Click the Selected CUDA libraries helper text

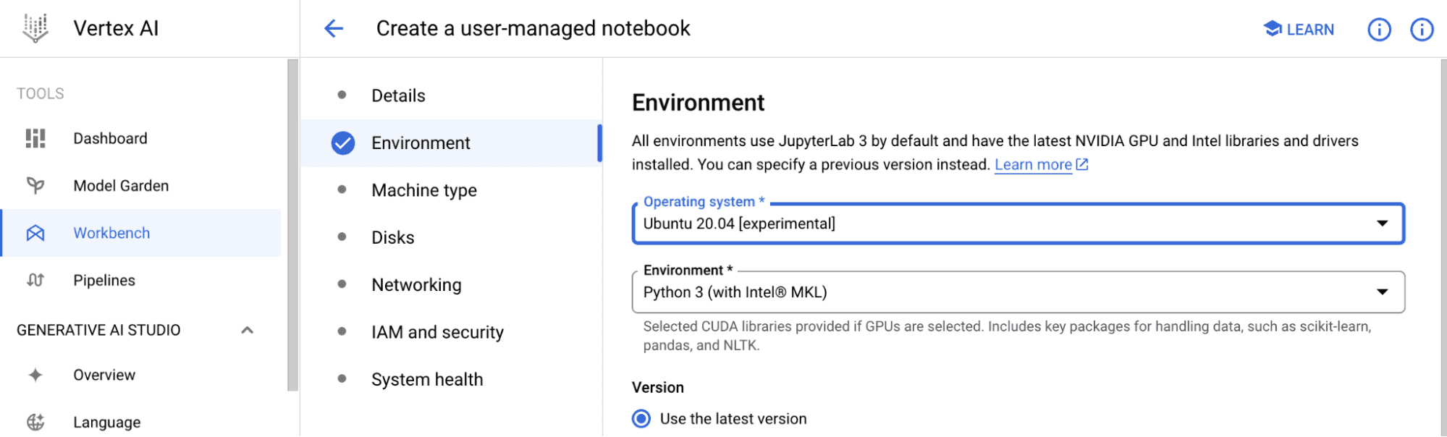click(x=1007, y=336)
